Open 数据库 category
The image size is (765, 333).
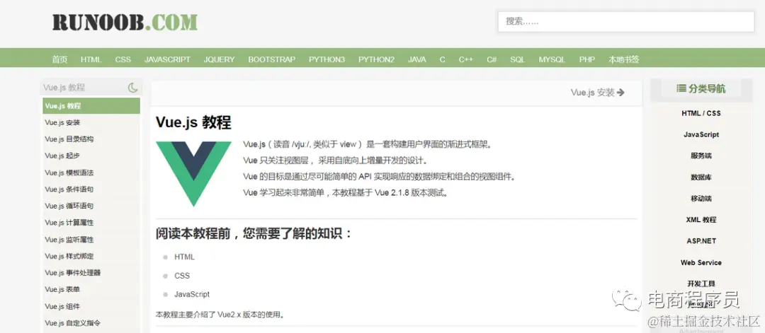[701, 177]
